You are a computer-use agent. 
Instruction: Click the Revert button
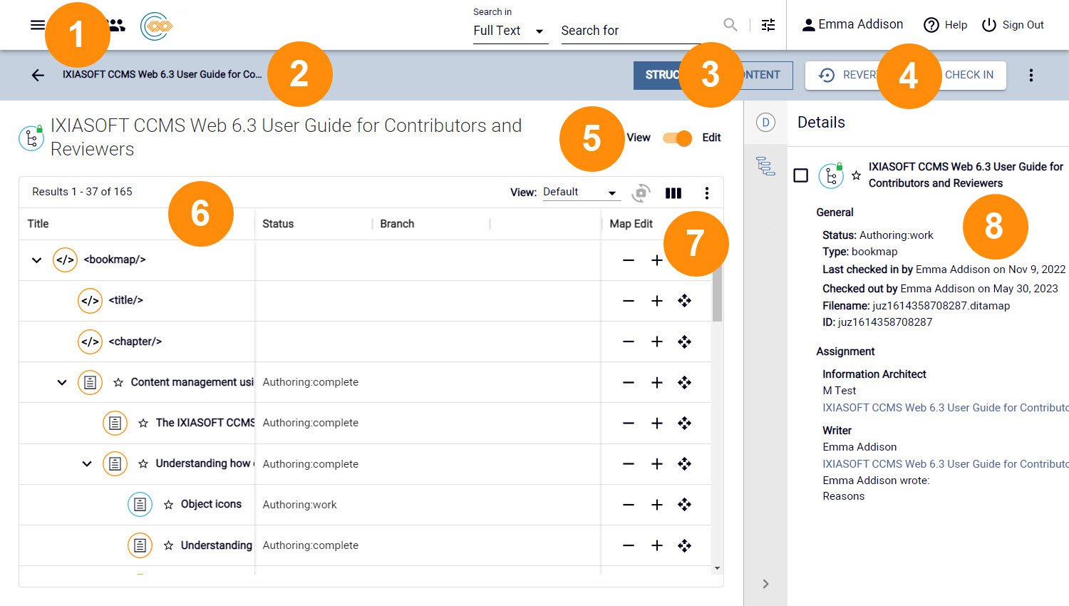point(848,75)
